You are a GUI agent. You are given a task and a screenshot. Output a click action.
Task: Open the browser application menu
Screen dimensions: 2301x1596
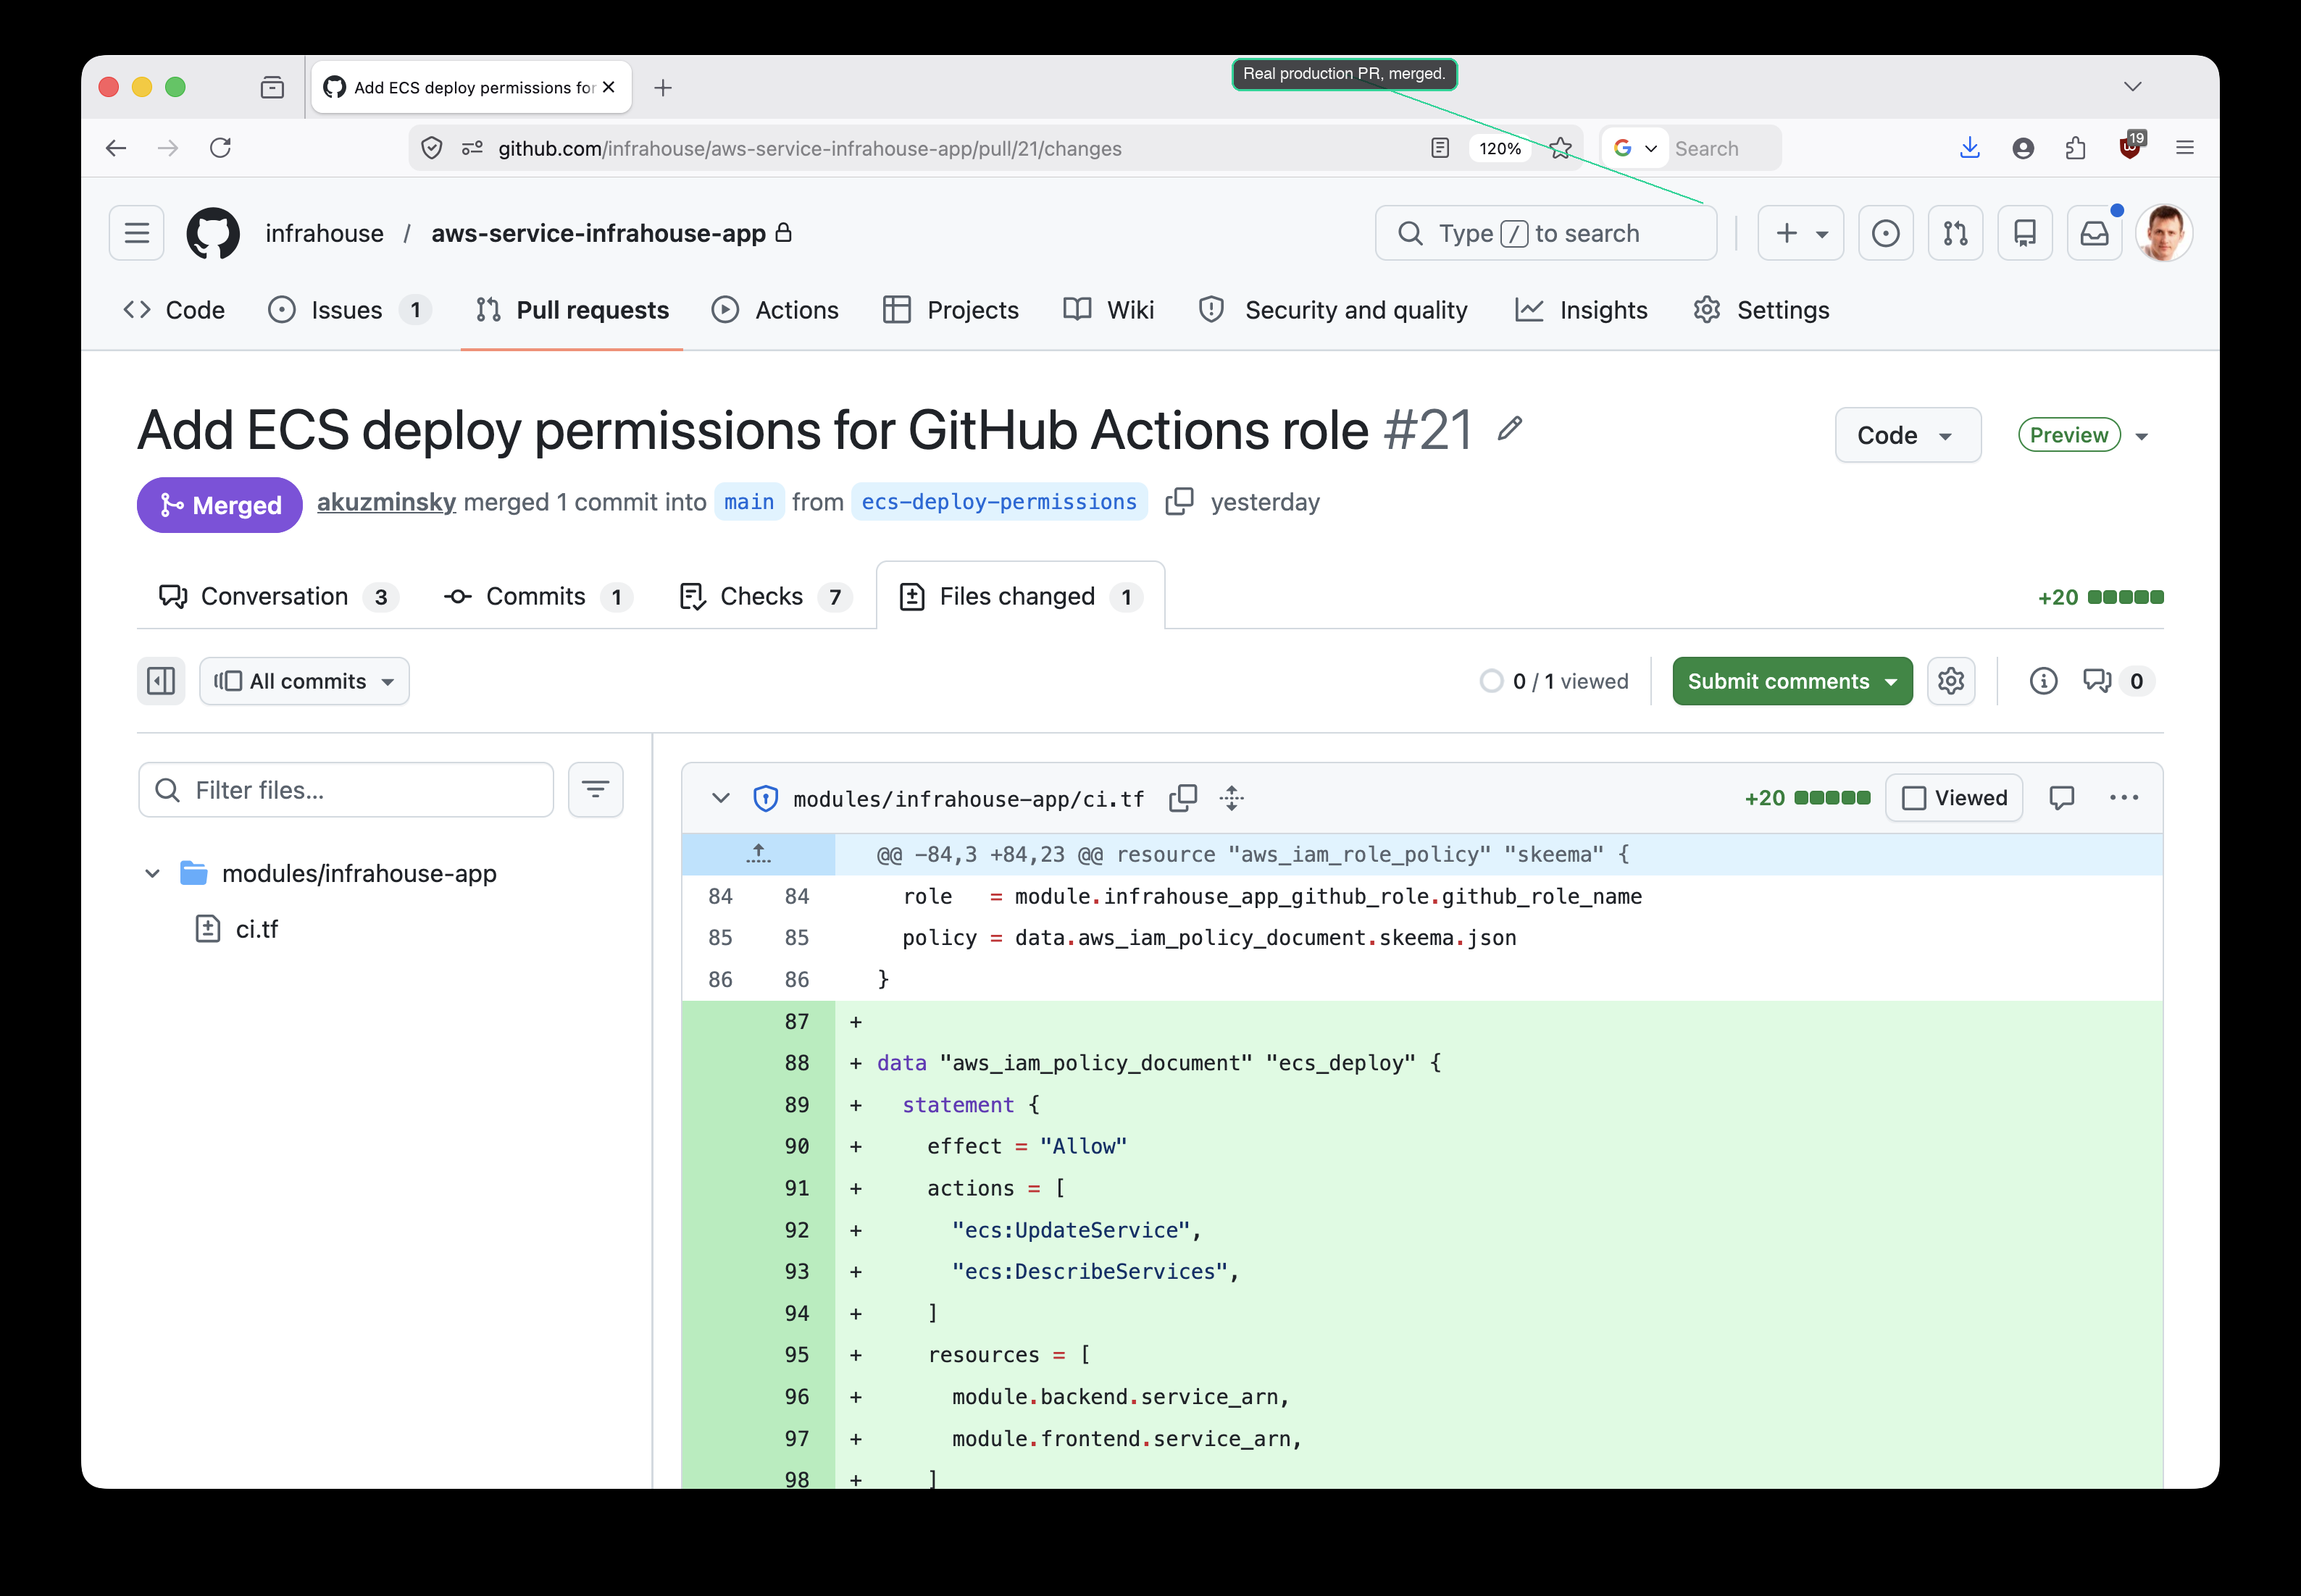tap(2184, 148)
